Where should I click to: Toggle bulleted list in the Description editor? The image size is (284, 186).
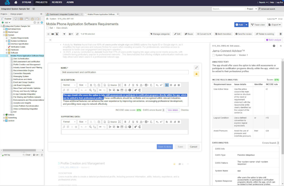(x=68, y=90)
